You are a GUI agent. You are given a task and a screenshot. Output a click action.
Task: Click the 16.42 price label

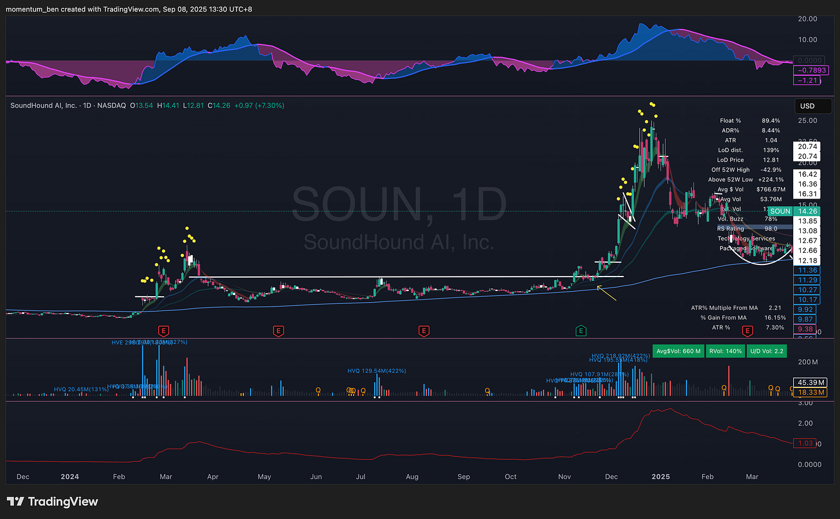[808, 174]
